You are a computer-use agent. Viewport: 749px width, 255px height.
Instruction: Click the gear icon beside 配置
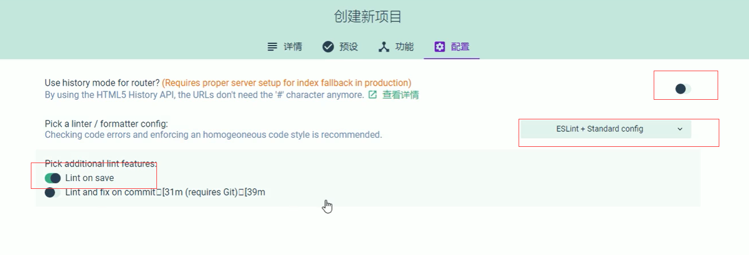click(440, 47)
